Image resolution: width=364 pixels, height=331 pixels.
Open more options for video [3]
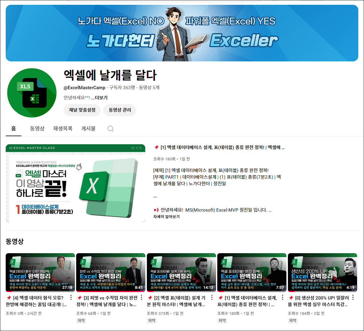pos(141,297)
